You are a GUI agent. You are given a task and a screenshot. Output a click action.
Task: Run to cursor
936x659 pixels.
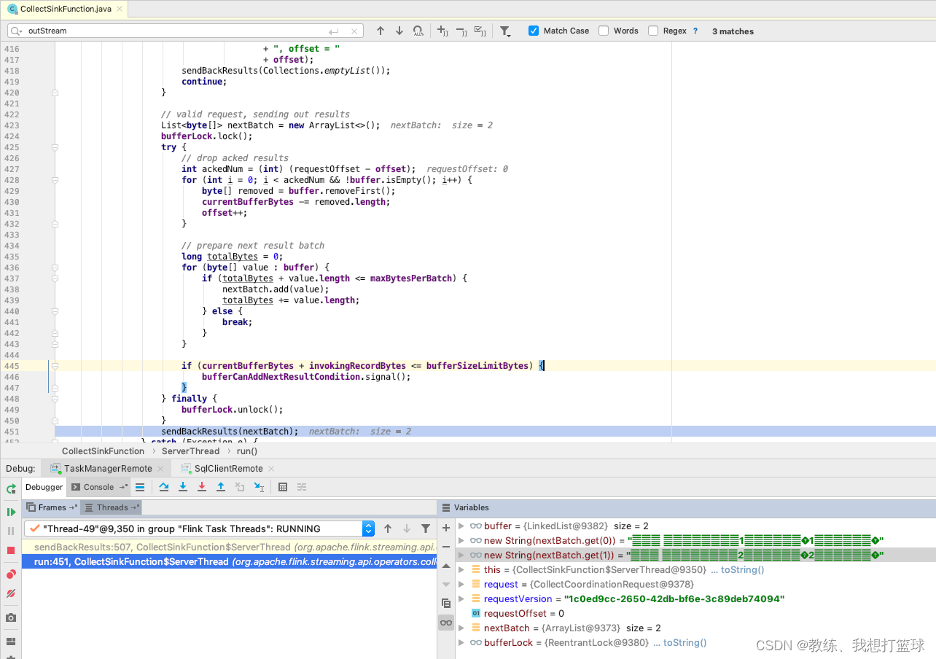259,487
